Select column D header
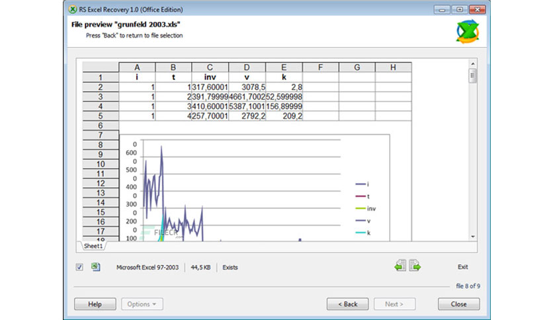553x320 pixels. (x=247, y=67)
